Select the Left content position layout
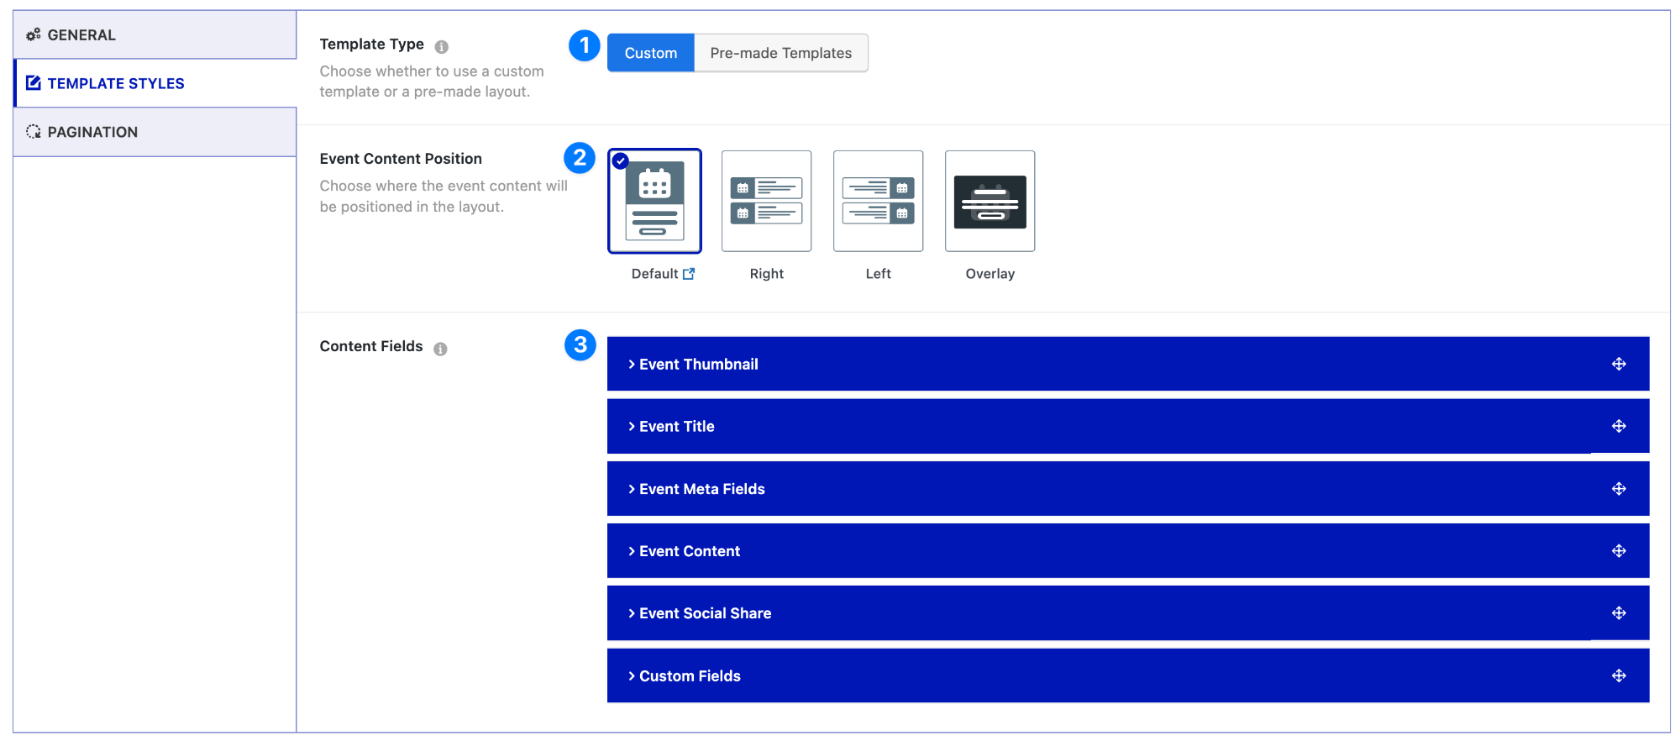 878,202
